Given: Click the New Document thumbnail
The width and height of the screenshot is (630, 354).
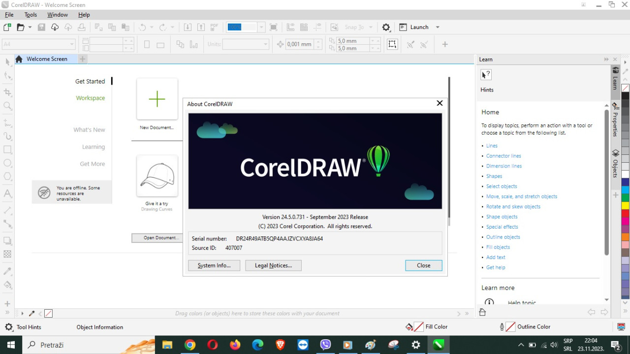Looking at the screenshot, I should tap(157, 99).
